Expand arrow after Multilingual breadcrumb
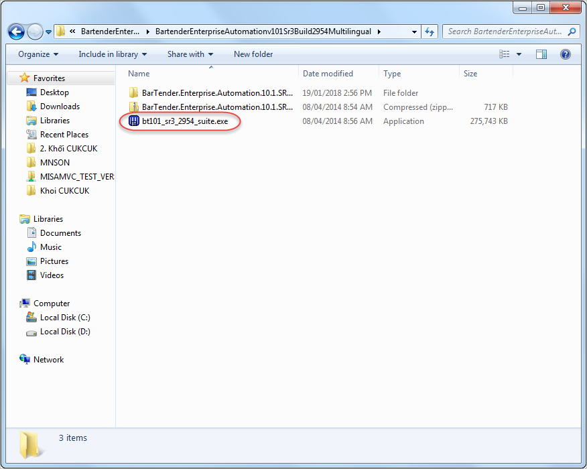This screenshot has width=587, height=469. coord(379,31)
